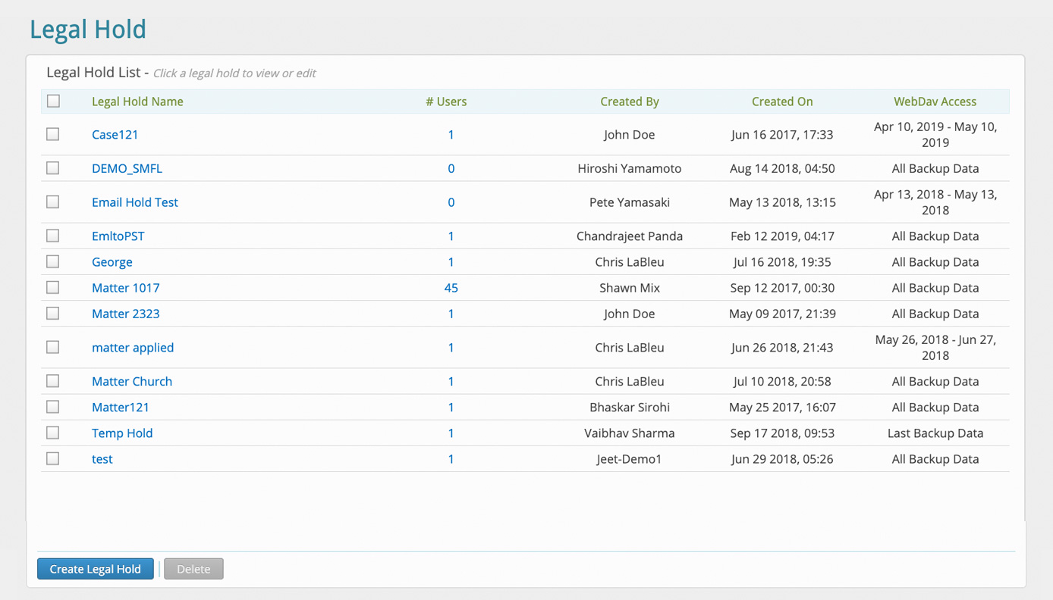Open the matter applied hold
Screen dimensions: 1053x600
click(133, 347)
